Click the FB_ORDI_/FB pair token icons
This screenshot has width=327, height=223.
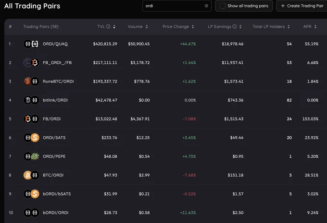tap(31, 63)
